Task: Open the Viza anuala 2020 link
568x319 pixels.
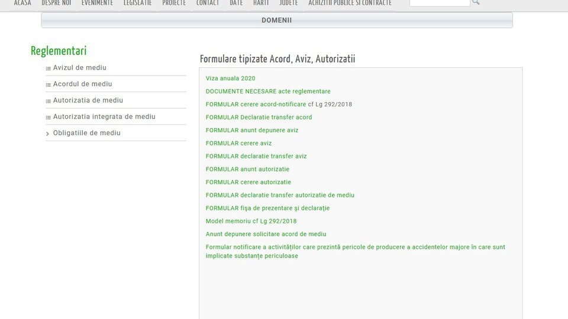Action: point(230,79)
